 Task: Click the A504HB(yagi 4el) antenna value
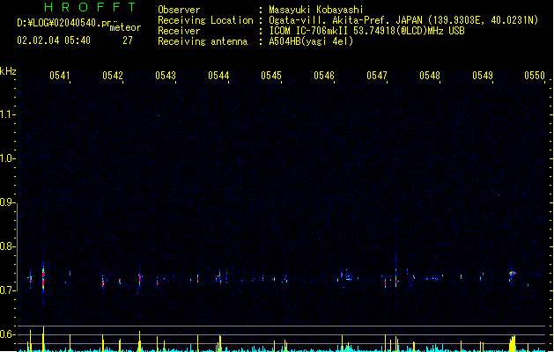tap(311, 41)
